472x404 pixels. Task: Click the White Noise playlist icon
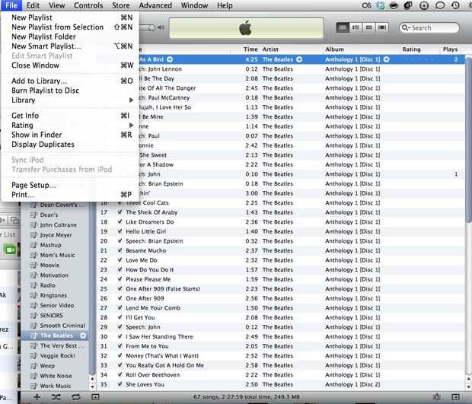33,376
